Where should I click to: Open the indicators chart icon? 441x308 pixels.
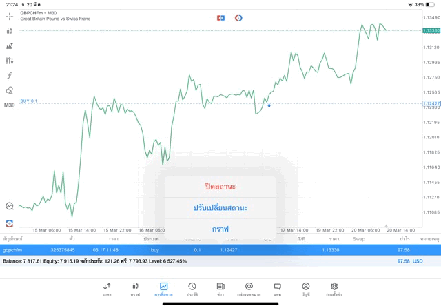tap(9, 46)
